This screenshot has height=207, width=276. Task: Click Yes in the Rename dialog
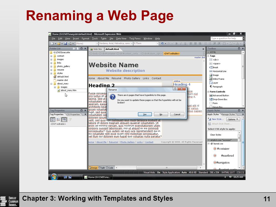(x=145, y=114)
